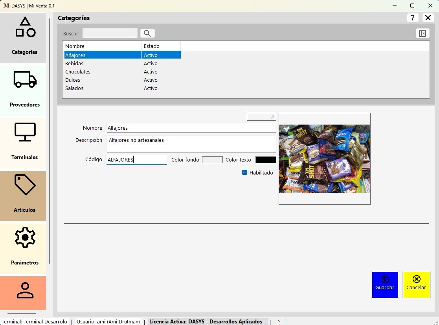Collapse the list panel with sidebar icon
The width and height of the screenshot is (439, 325).
[x=422, y=33]
